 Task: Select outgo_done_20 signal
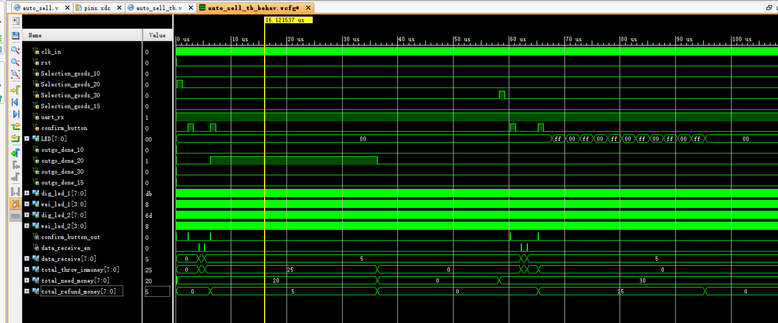pos(63,161)
